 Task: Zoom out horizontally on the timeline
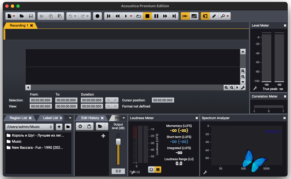tap(232, 88)
